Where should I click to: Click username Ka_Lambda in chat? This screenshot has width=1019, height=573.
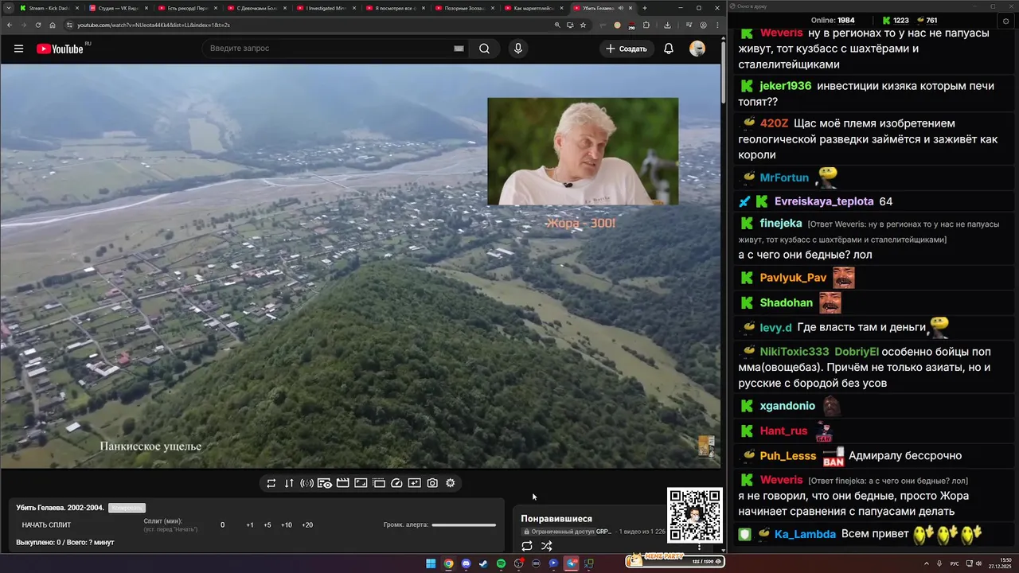[x=805, y=534]
